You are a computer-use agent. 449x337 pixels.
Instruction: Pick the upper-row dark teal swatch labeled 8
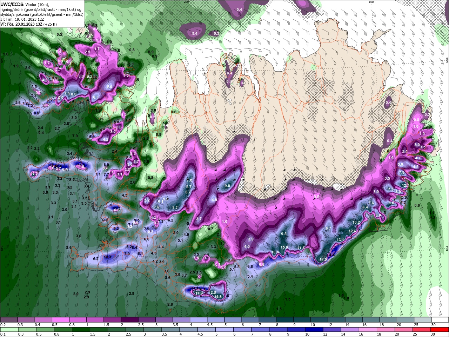tap(284, 320)
